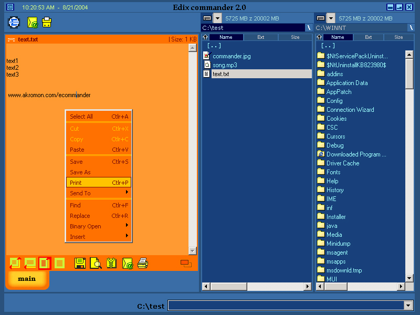Click the top toolbar e-mail envelope icon
This screenshot has height=315, width=420.
coord(33,22)
